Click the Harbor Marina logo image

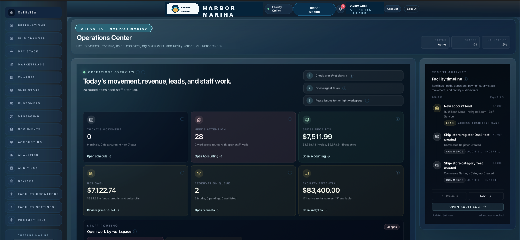tap(182, 9)
